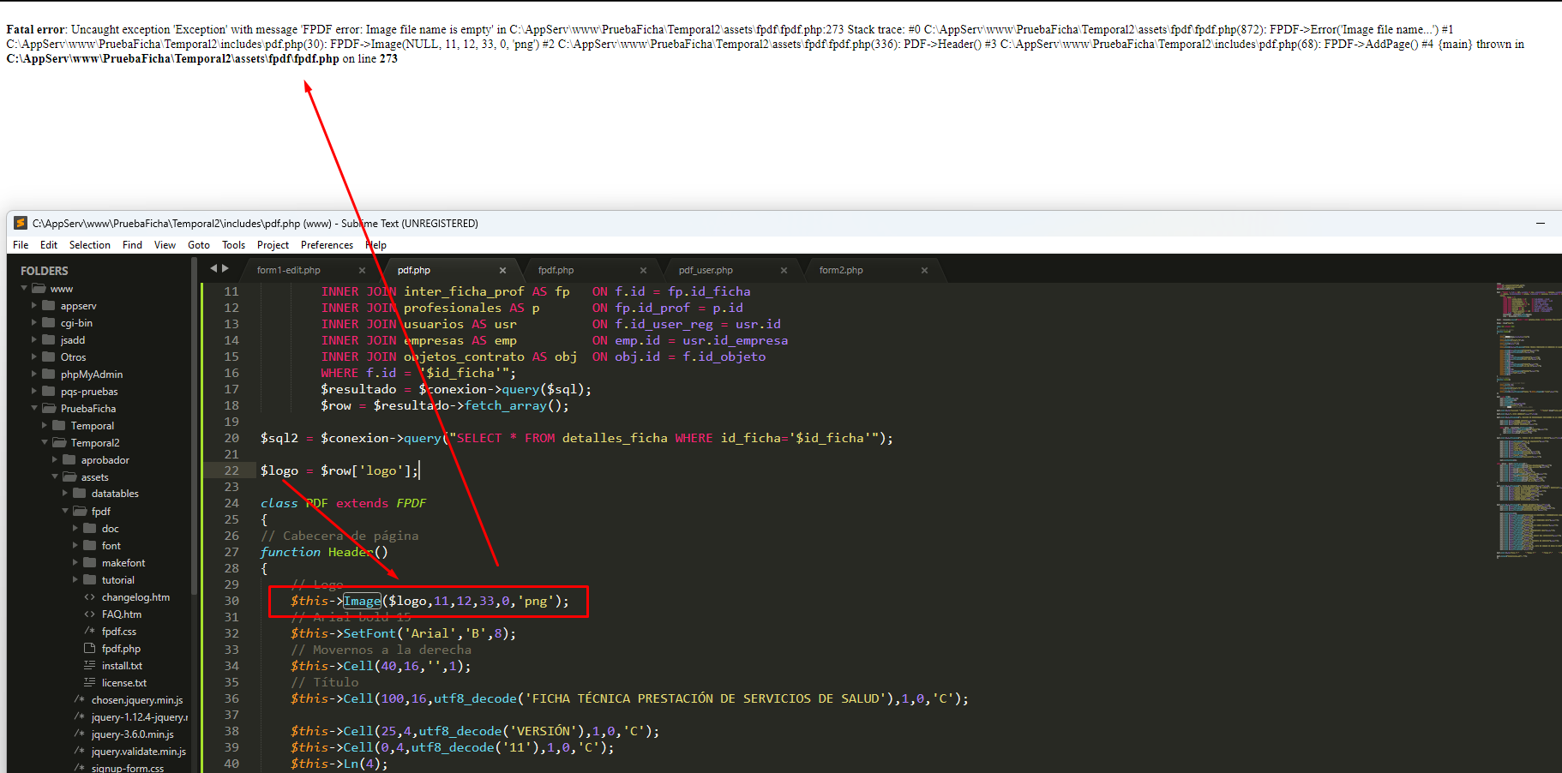Expand the Temporal folder
Image resolution: width=1562 pixels, height=773 pixels.
coord(45,426)
